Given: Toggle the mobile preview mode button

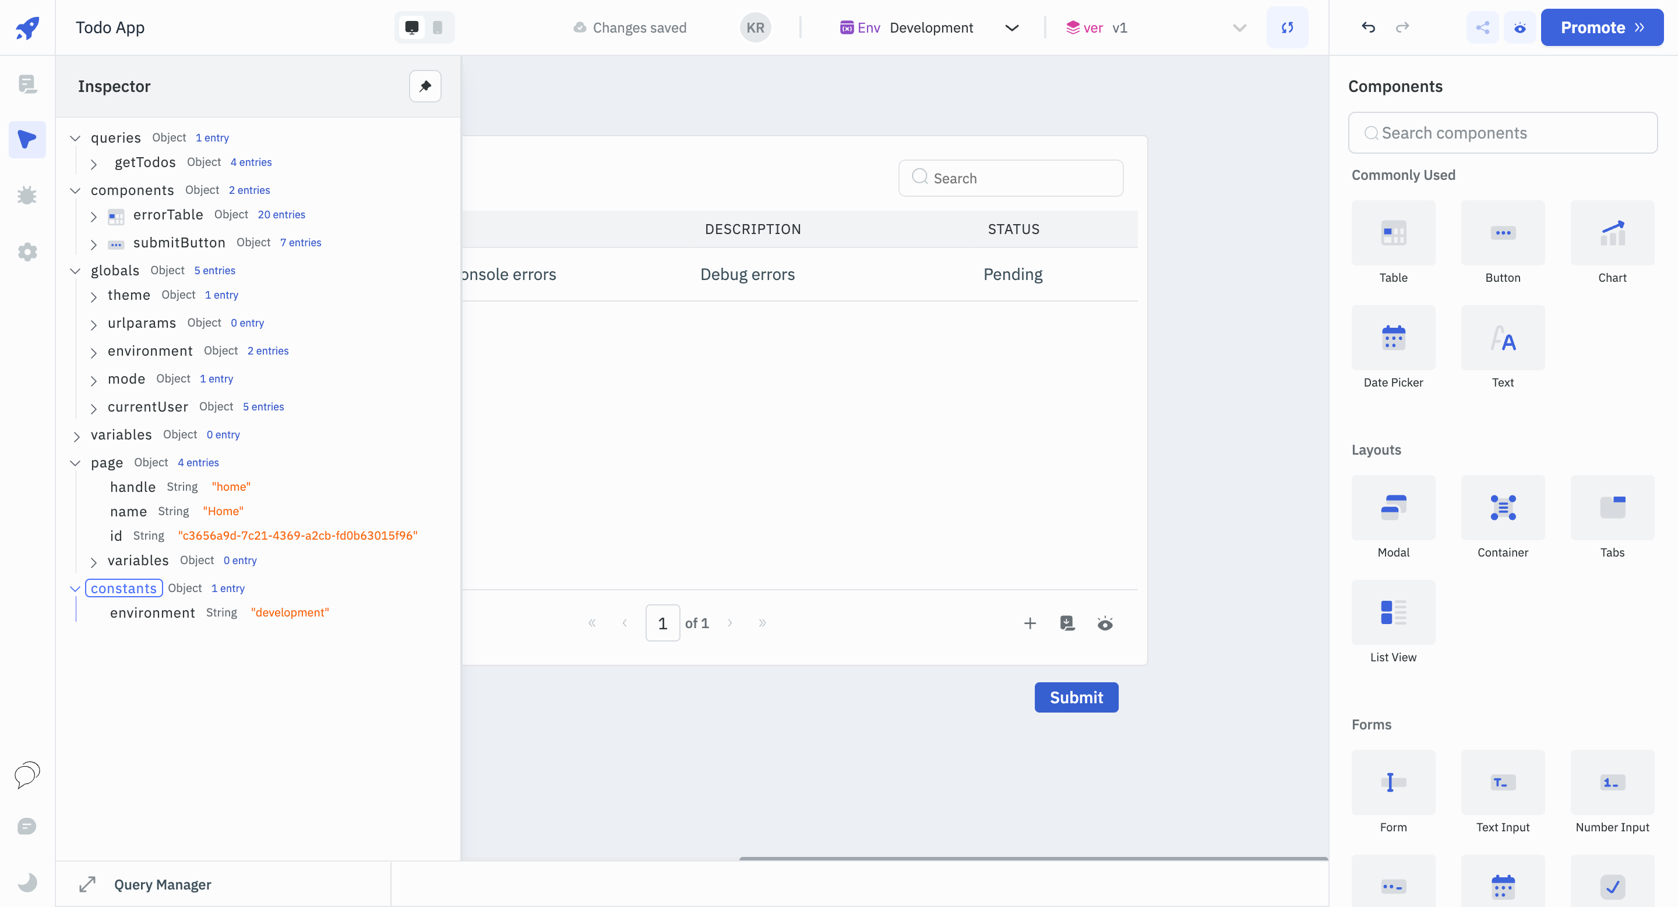Looking at the screenshot, I should [438, 27].
